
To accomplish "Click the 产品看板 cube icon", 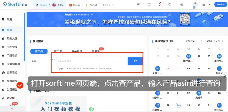I will (x=3, y=55).
